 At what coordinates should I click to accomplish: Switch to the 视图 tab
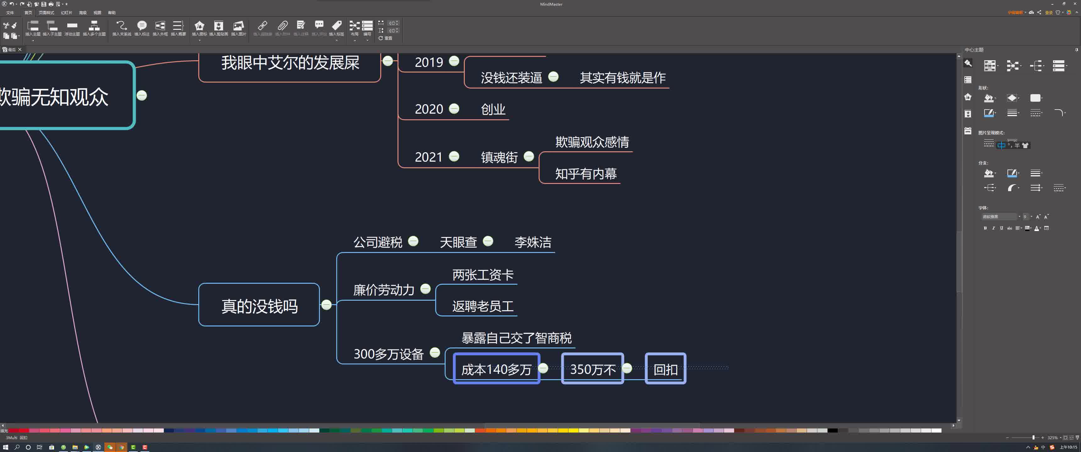click(97, 13)
